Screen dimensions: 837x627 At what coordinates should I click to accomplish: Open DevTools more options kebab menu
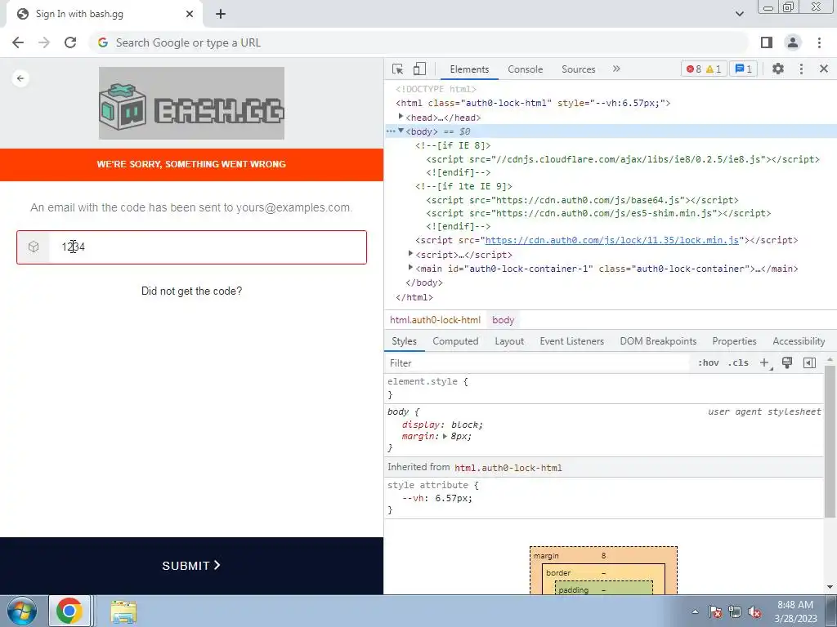[801, 69]
